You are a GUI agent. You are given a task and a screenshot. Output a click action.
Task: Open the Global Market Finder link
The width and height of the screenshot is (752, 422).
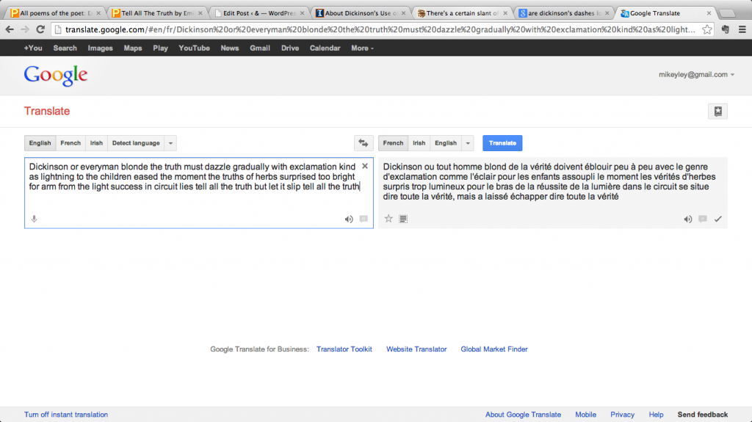[x=494, y=349]
